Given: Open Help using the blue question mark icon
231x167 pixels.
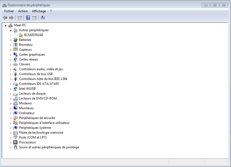Looking at the screenshot, I should point(28,18).
